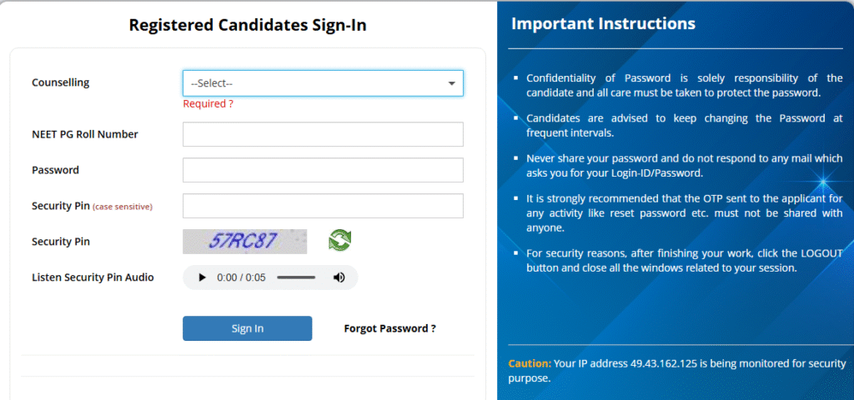The image size is (854, 400).
Task: Open the Forgot Password link
Action: (x=389, y=328)
